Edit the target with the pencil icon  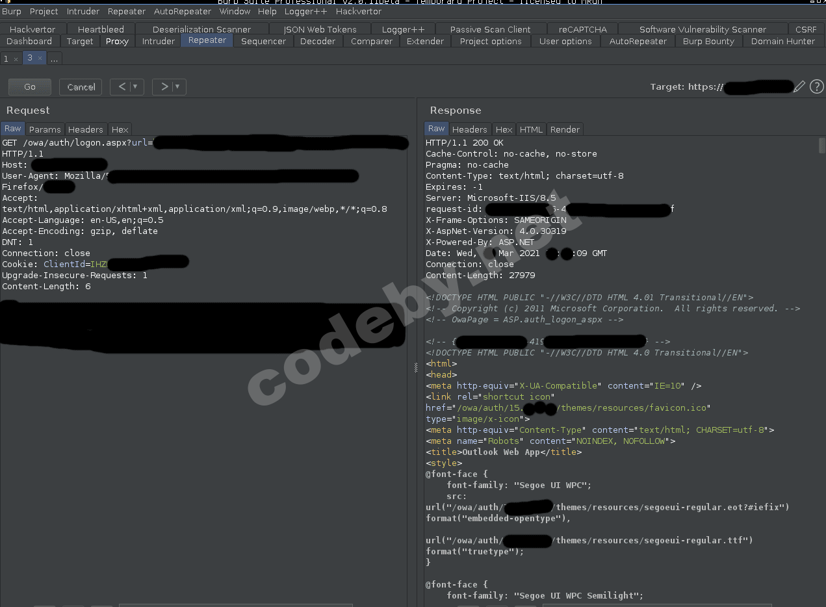799,86
